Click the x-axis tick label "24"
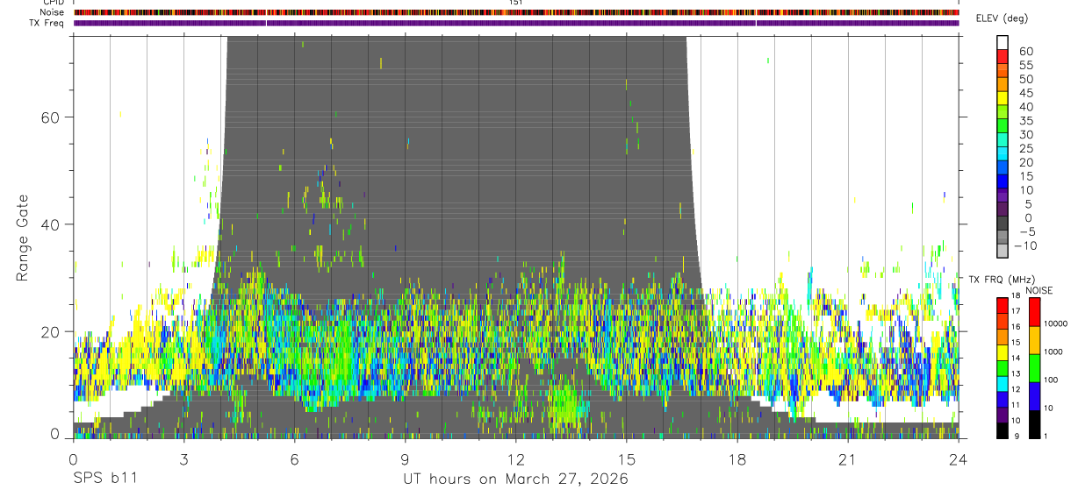The image size is (1078, 497). point(959,459)
